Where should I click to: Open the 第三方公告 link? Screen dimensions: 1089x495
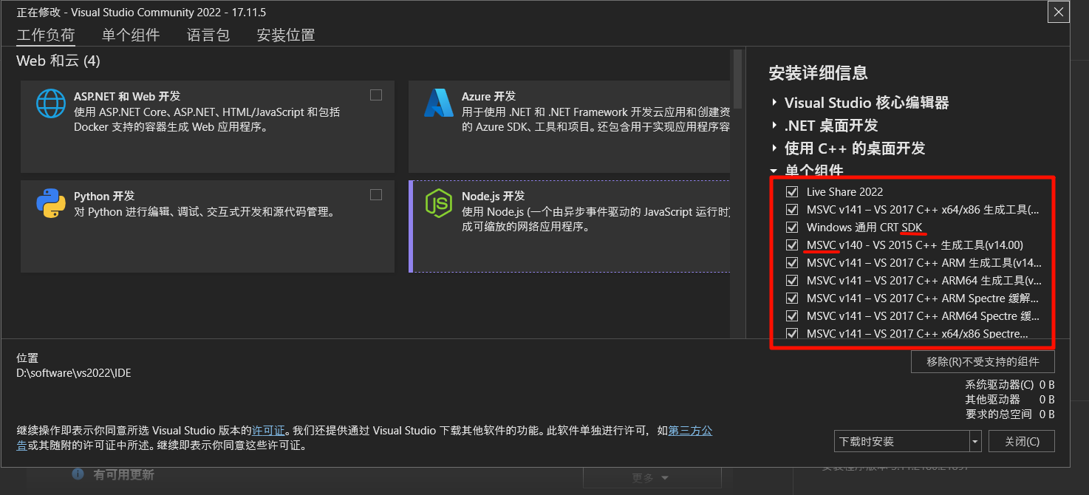pyautogui.click(x=691, y=430)
